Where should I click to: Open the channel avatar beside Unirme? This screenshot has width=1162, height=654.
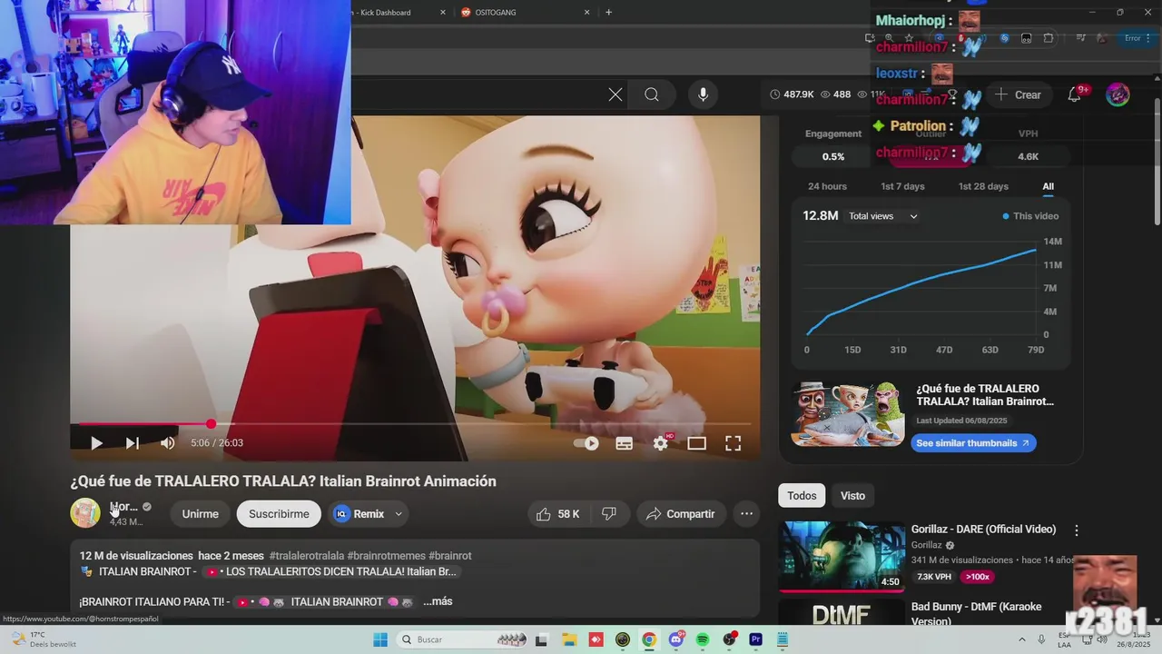tap(85, 513)
